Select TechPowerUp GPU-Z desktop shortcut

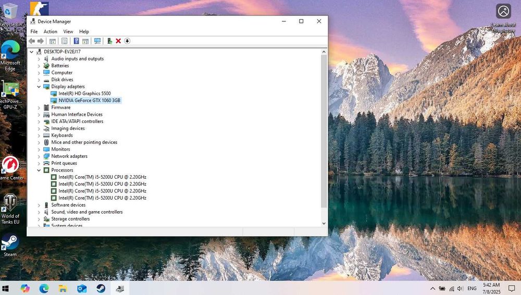tap(10, 95)
